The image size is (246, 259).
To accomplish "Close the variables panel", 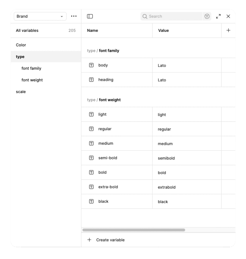I will 228,16.
